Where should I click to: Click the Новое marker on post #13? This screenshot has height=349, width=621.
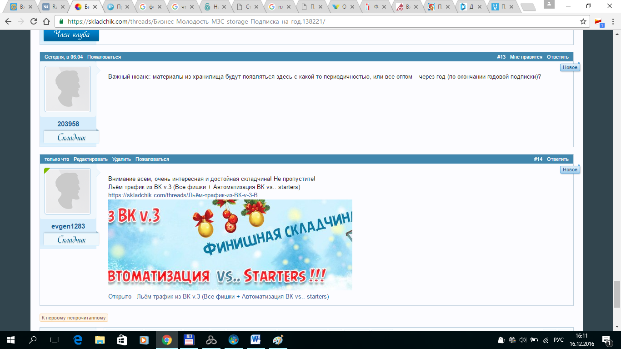point(570,67)
